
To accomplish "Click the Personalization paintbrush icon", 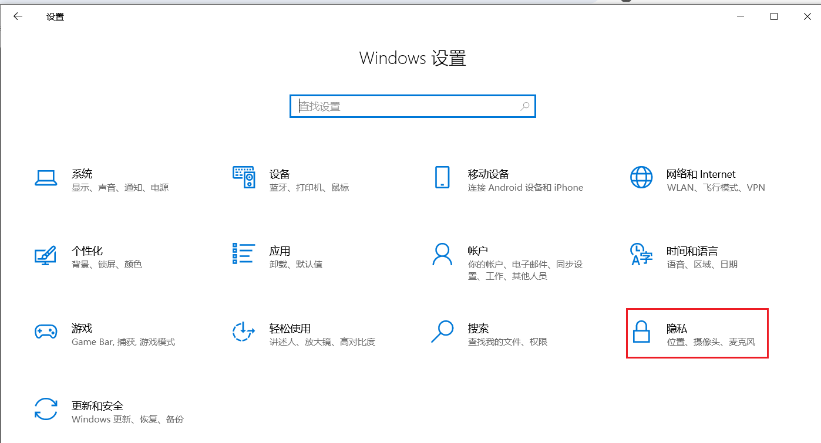I will 45,255.
